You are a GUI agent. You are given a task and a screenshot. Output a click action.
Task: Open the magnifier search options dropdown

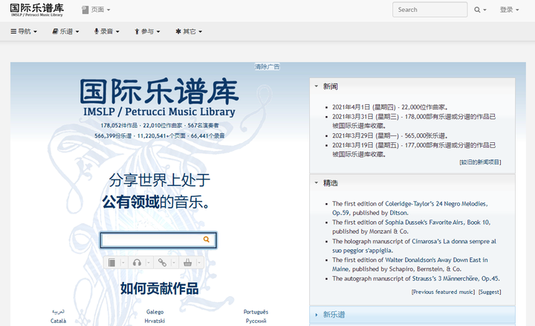coord(480,10)
